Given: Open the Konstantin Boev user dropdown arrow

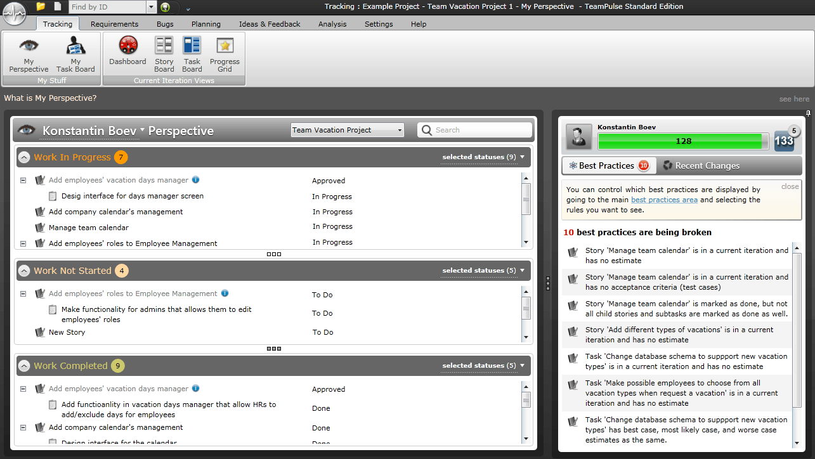Looking at the screenshot, I should (143, 129).
